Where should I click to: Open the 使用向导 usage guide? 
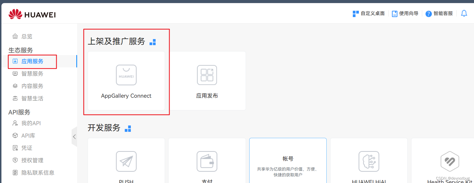click(x=405, y=13)
